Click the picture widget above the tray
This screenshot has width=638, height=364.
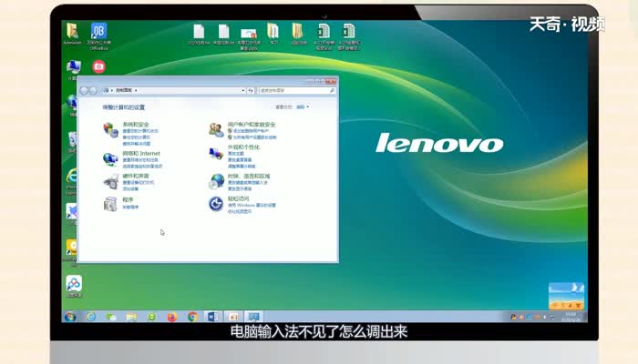point(566,296)
